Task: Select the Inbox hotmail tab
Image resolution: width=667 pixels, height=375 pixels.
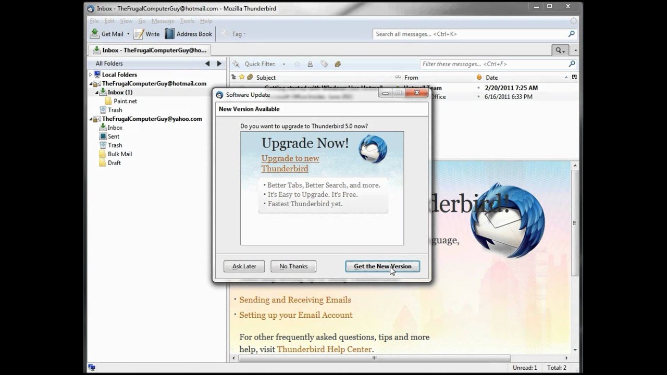Action: pos(150,50)
